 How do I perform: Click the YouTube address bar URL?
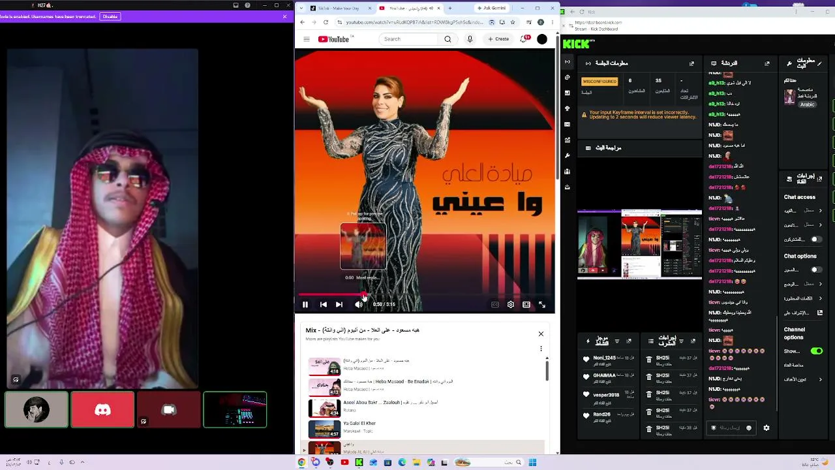tap(415, 22)
